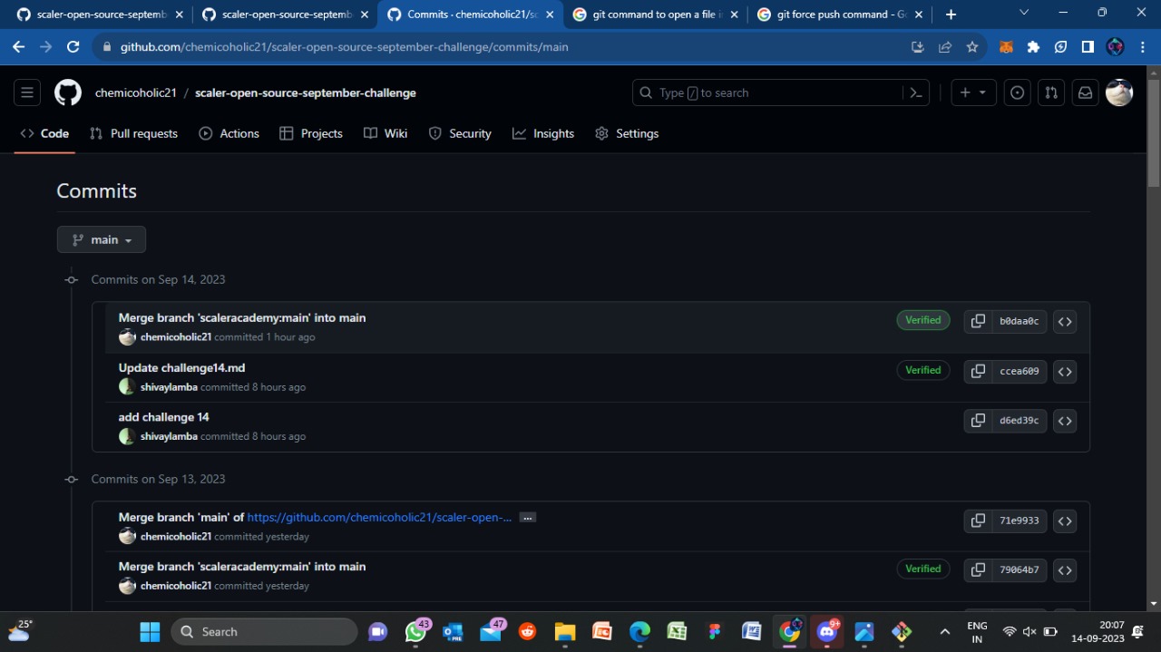This screenshot has width=1161, height=652.
Task: Click the GitHub logo
Action: 67,92
